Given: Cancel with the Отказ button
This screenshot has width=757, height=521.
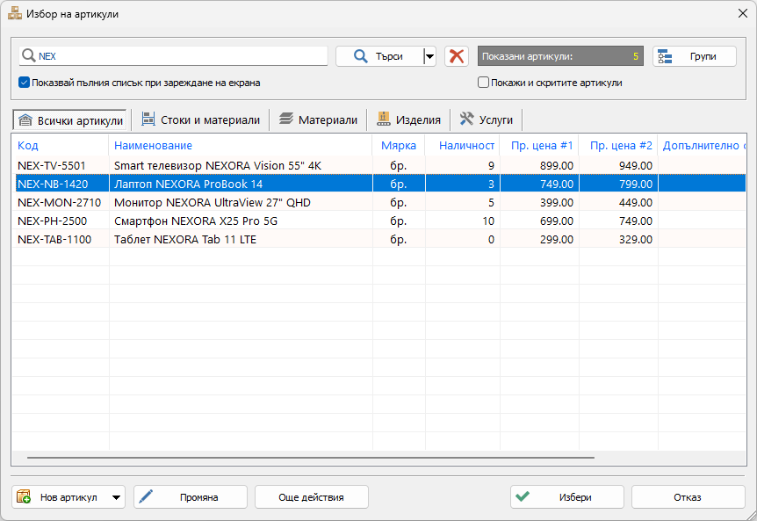Looking at the screenshot, I should (x=688, y=497).
